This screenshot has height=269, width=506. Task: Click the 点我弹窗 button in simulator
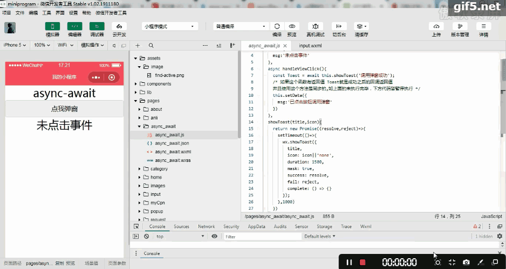point(64,109)
